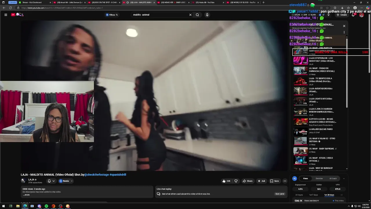The height and width of the screenshot is (209, 371).
Task: Open more actions ellipsis under video
Action: [285, 181]
